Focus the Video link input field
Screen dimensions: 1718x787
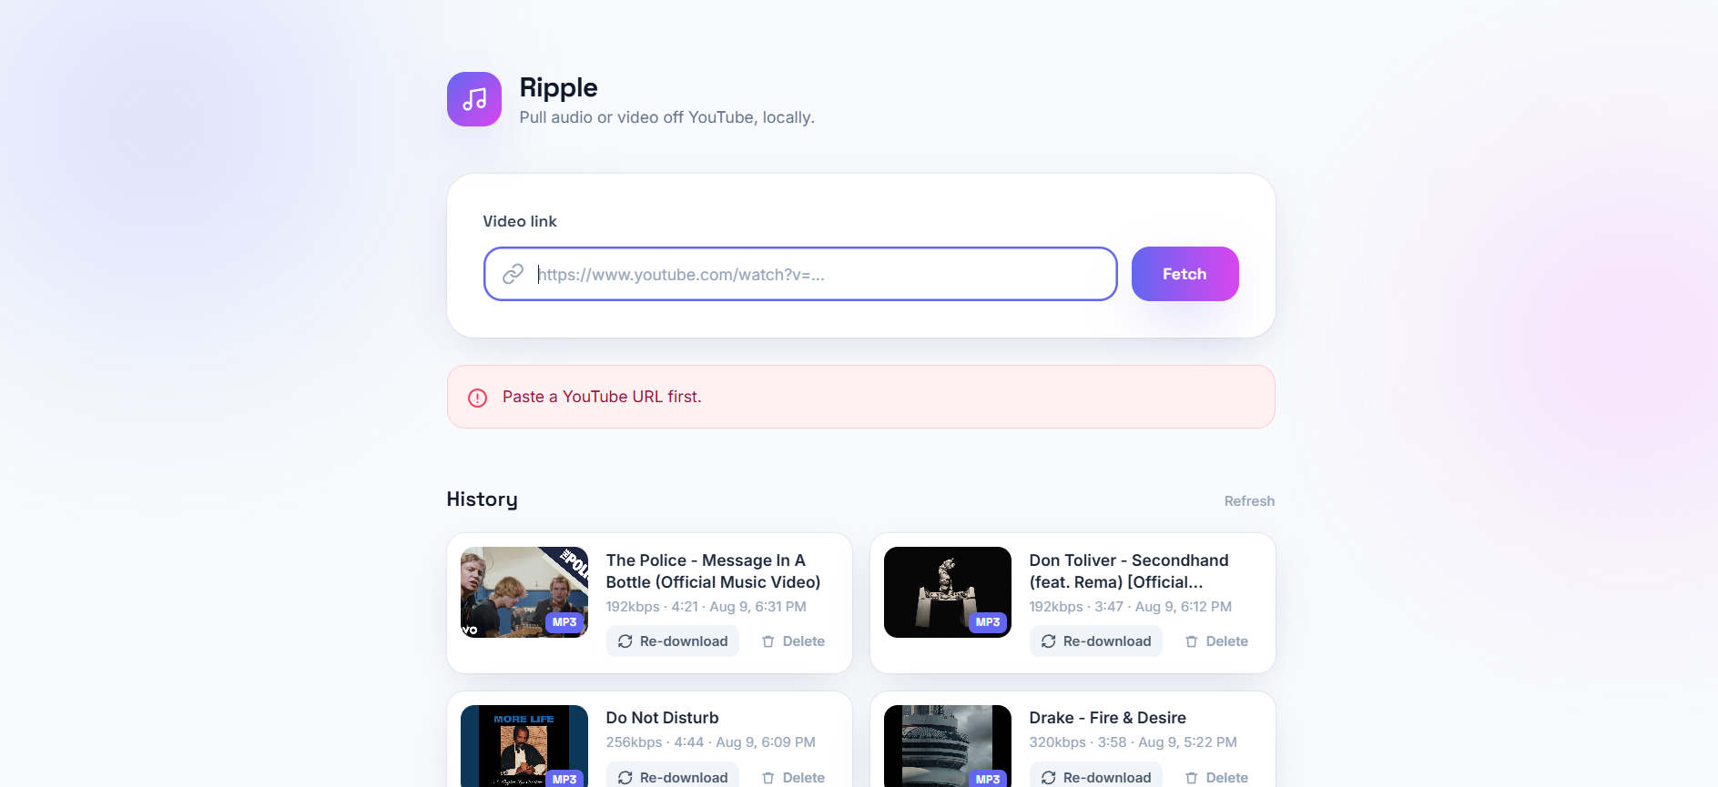click(800, 274)
